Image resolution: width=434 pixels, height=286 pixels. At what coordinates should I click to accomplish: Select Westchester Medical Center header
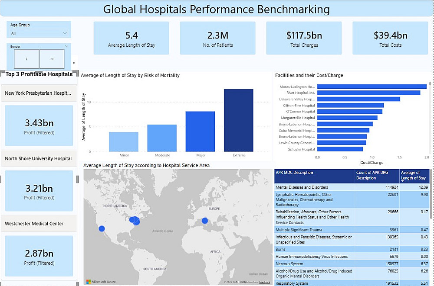coord(39,224)
